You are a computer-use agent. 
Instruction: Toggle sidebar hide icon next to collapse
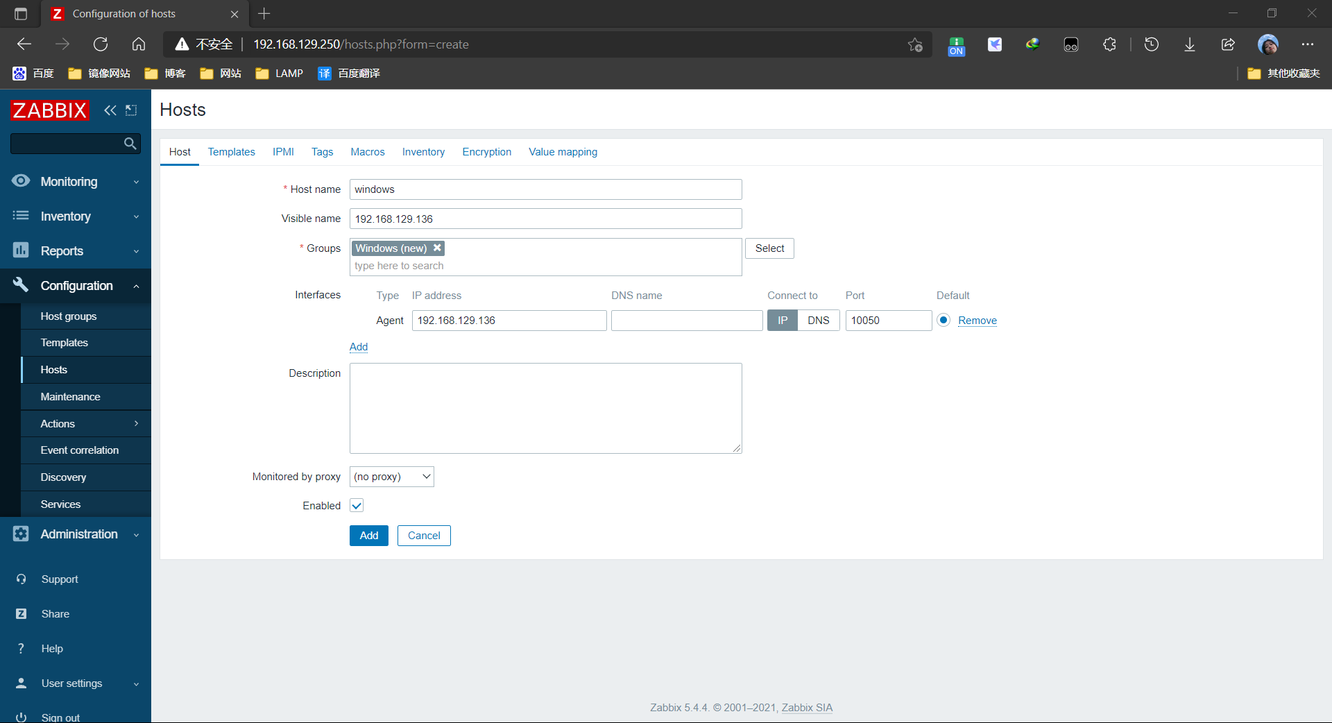(131, 110)
